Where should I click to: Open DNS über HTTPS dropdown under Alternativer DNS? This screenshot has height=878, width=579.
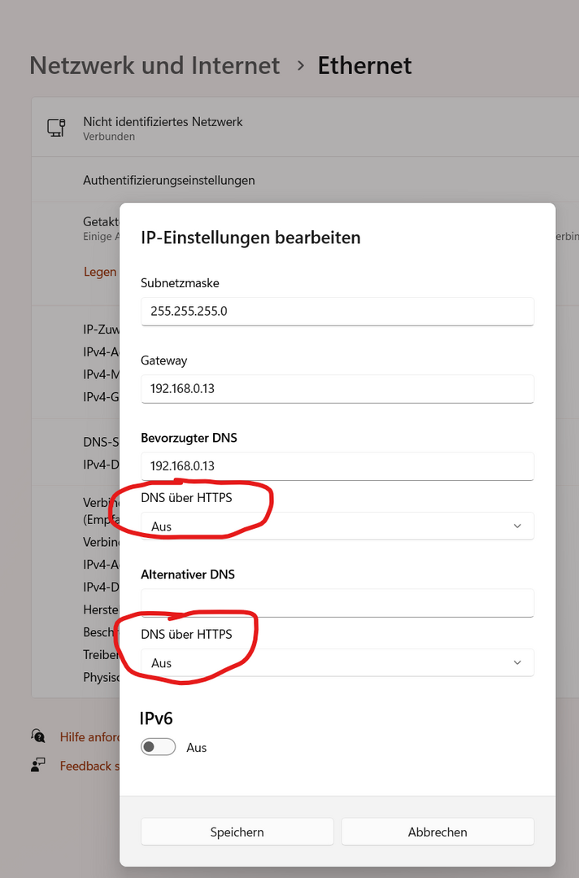point(337,662)
